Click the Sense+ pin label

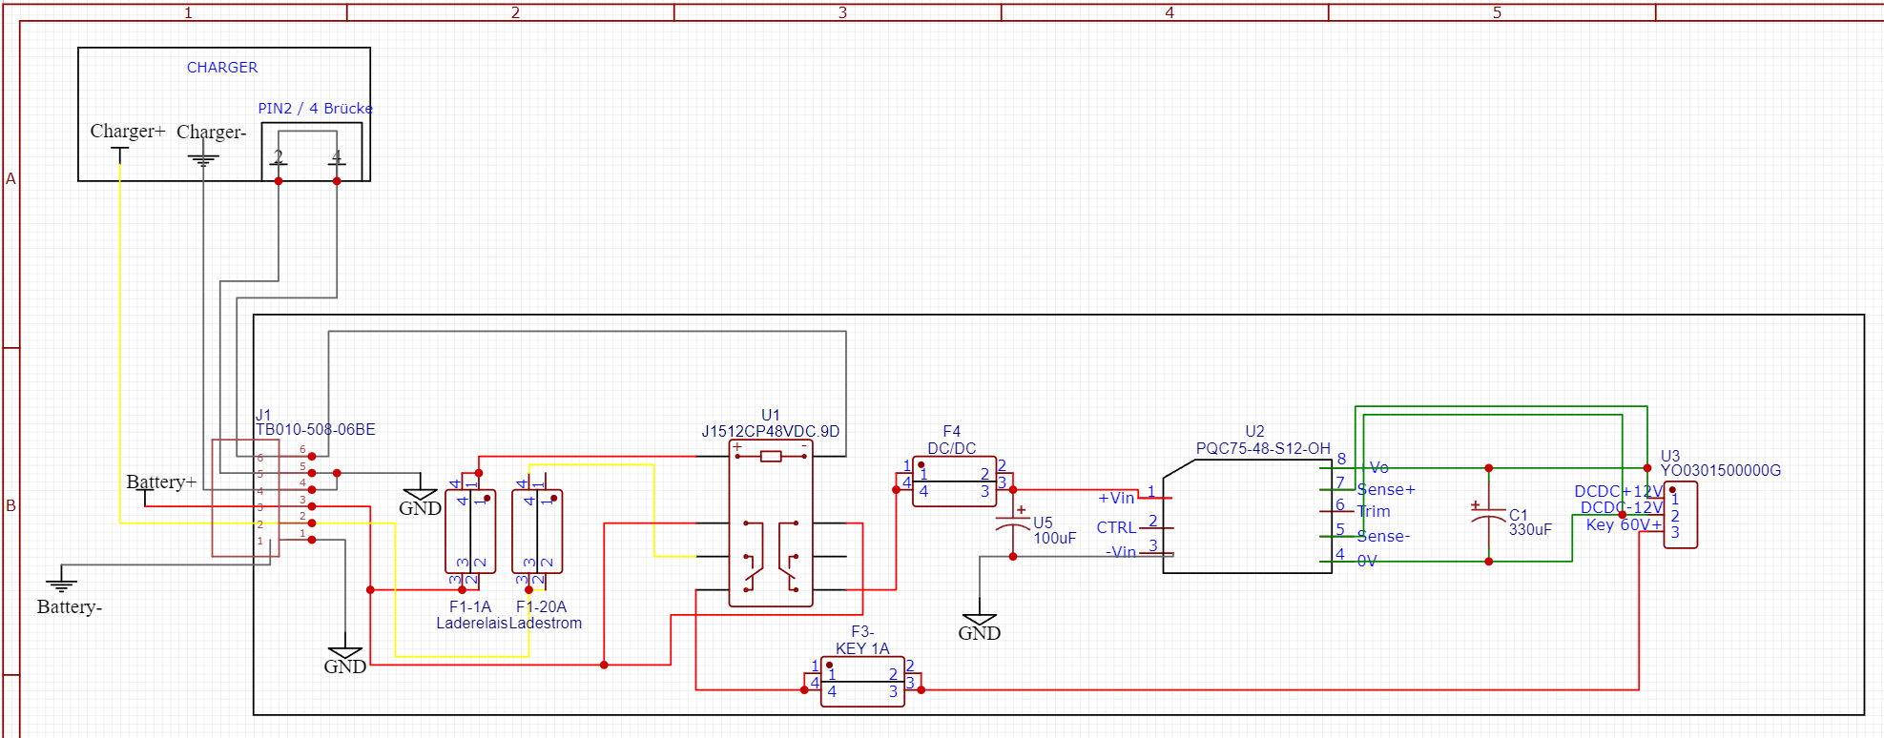point(1386,490)
